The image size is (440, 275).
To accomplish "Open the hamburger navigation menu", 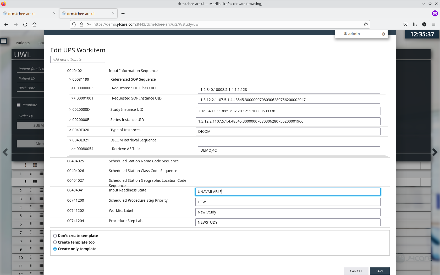I will (3, 41).
